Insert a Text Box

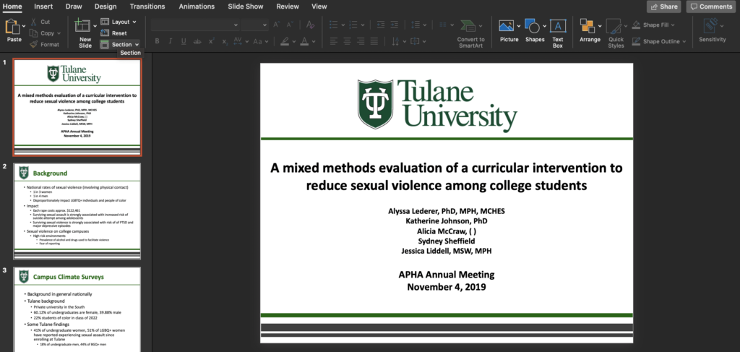[558, 34]
